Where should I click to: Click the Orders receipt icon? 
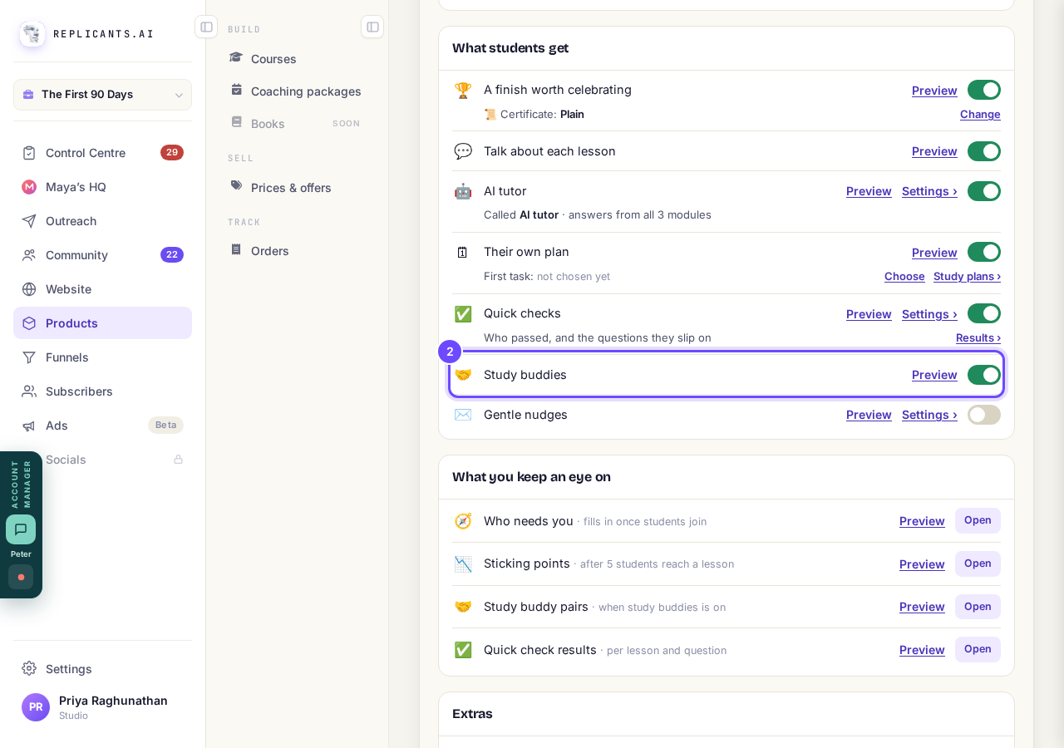coord(236,249)
